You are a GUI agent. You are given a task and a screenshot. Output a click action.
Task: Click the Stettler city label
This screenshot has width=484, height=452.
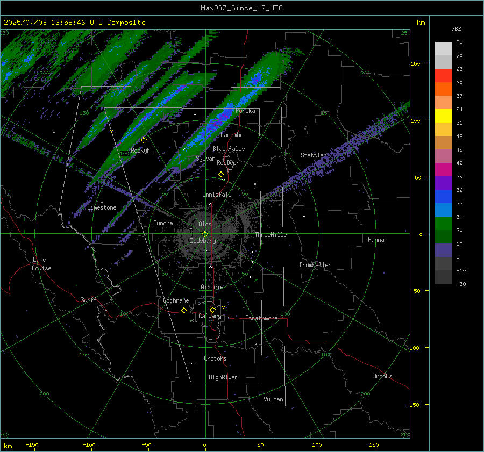coord(314,155)
